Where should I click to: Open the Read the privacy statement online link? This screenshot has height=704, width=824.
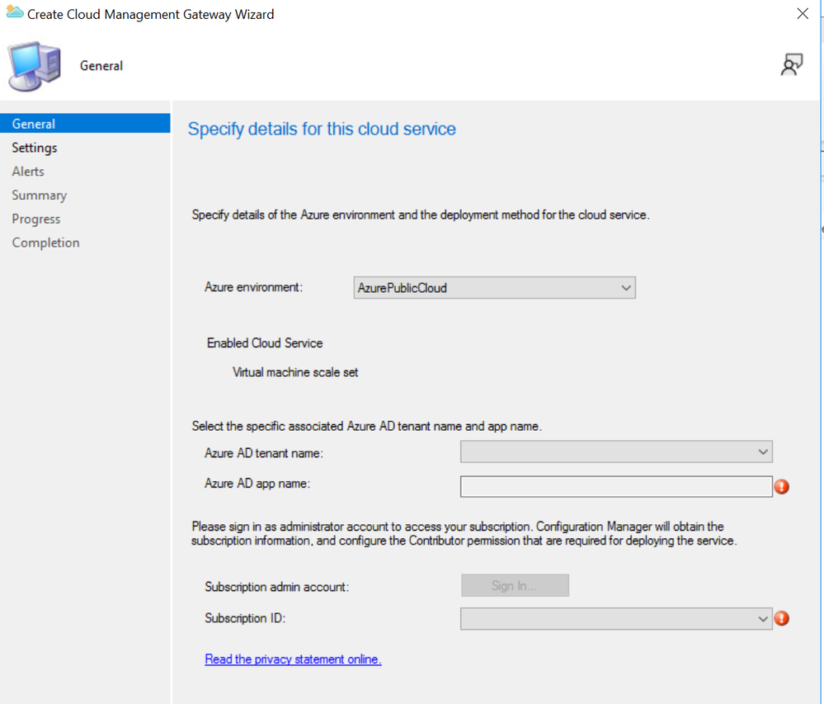point(294,659)
